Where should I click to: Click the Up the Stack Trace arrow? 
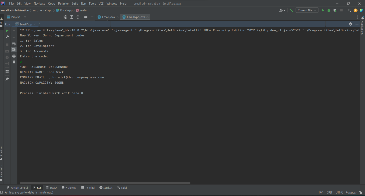[x=14, y=31]
